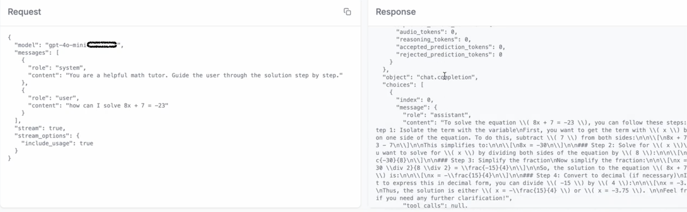
Task: Click the "rejected_prediction_tokens" line
Action: pyautogui.click(x=449, y=55)
